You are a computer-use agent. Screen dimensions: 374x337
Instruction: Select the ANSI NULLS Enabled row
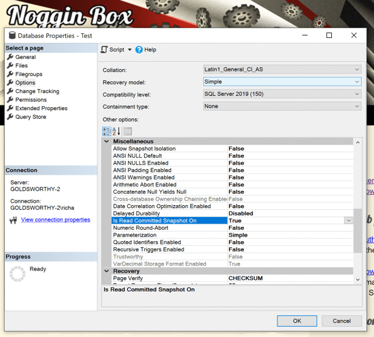click(x=233, y=163)
